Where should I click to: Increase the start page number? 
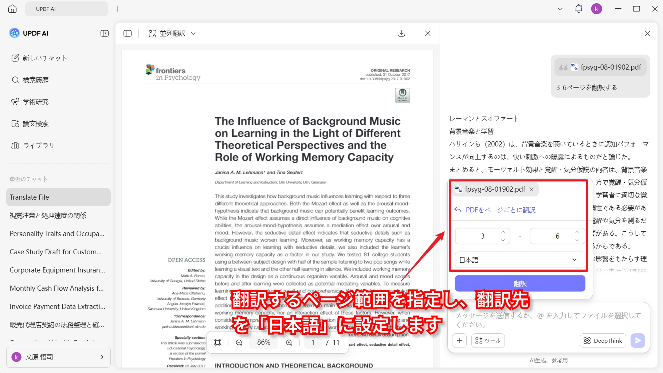click(503, 232)
